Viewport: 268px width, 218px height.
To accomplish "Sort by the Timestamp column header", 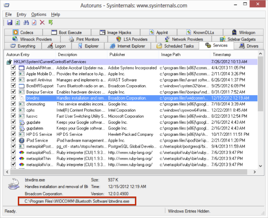I will click(234, 54).
